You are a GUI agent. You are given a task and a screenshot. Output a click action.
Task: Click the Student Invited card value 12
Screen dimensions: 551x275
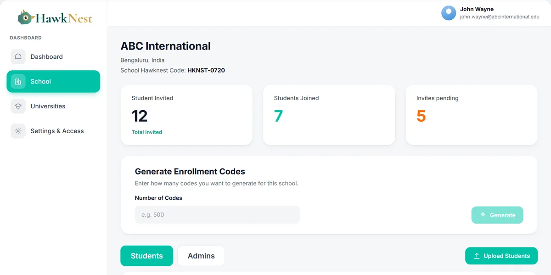click(x=140, y=116)
